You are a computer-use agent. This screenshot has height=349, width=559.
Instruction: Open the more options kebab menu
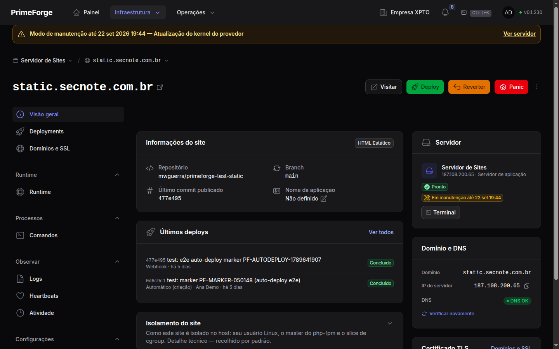click(x=537, y=87)
